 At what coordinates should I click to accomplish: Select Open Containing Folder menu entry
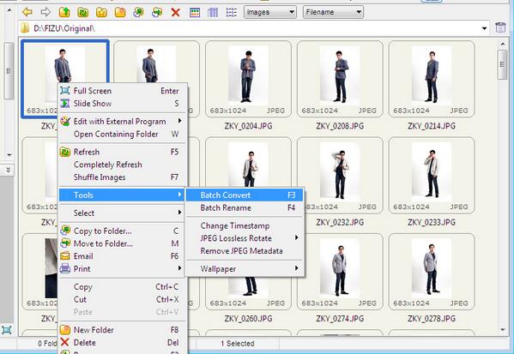point(123,134)
